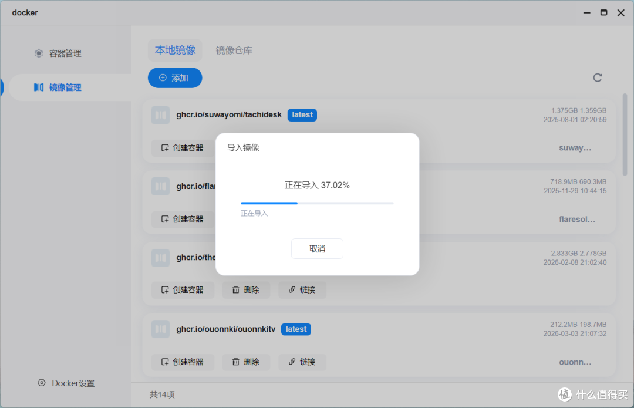Click the Docker设置 gear icon
The width and height of the screenshot is (634, 408).
click(x=42, y=383)
